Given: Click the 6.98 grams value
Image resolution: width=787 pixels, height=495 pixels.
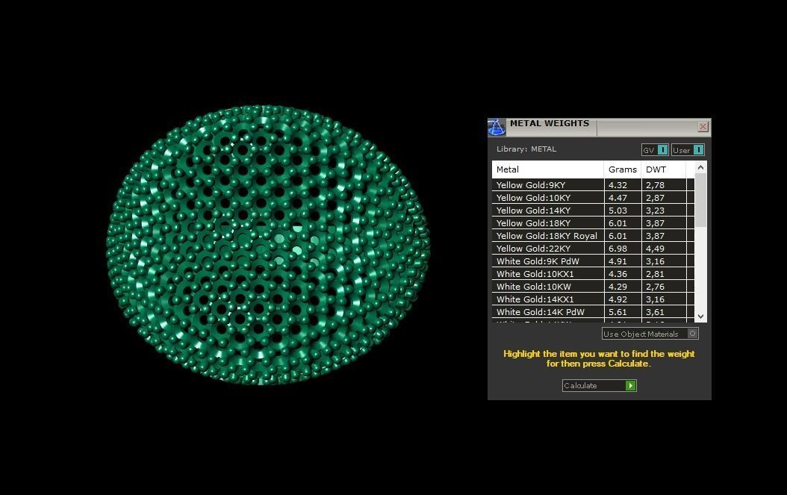Looking at the screenshot, I should (618, 249).
